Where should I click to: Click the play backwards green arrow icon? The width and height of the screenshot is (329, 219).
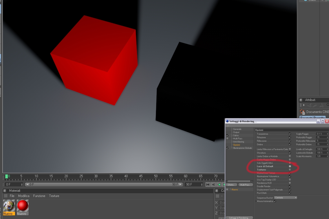tap(219, 184)
